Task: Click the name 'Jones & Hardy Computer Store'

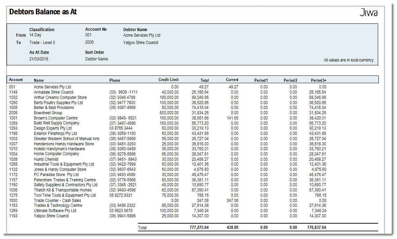Action: tap(60, 169)
